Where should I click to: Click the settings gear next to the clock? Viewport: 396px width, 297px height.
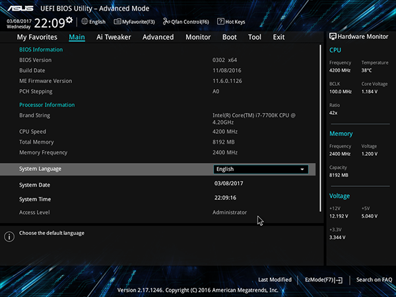(69, 20)
